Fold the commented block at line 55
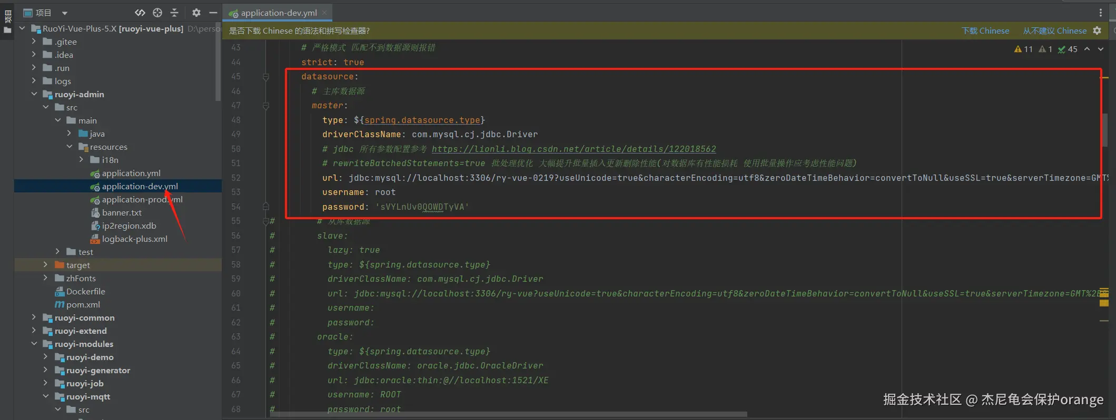The width and height of the screenshot is (1116, 420). 266,221
